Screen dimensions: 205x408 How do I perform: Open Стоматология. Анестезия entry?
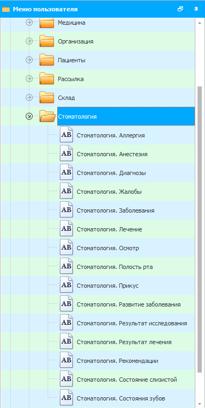click(112, 154)
